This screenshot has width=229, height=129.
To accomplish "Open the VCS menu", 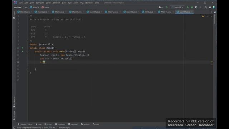I will click(82, 3).
